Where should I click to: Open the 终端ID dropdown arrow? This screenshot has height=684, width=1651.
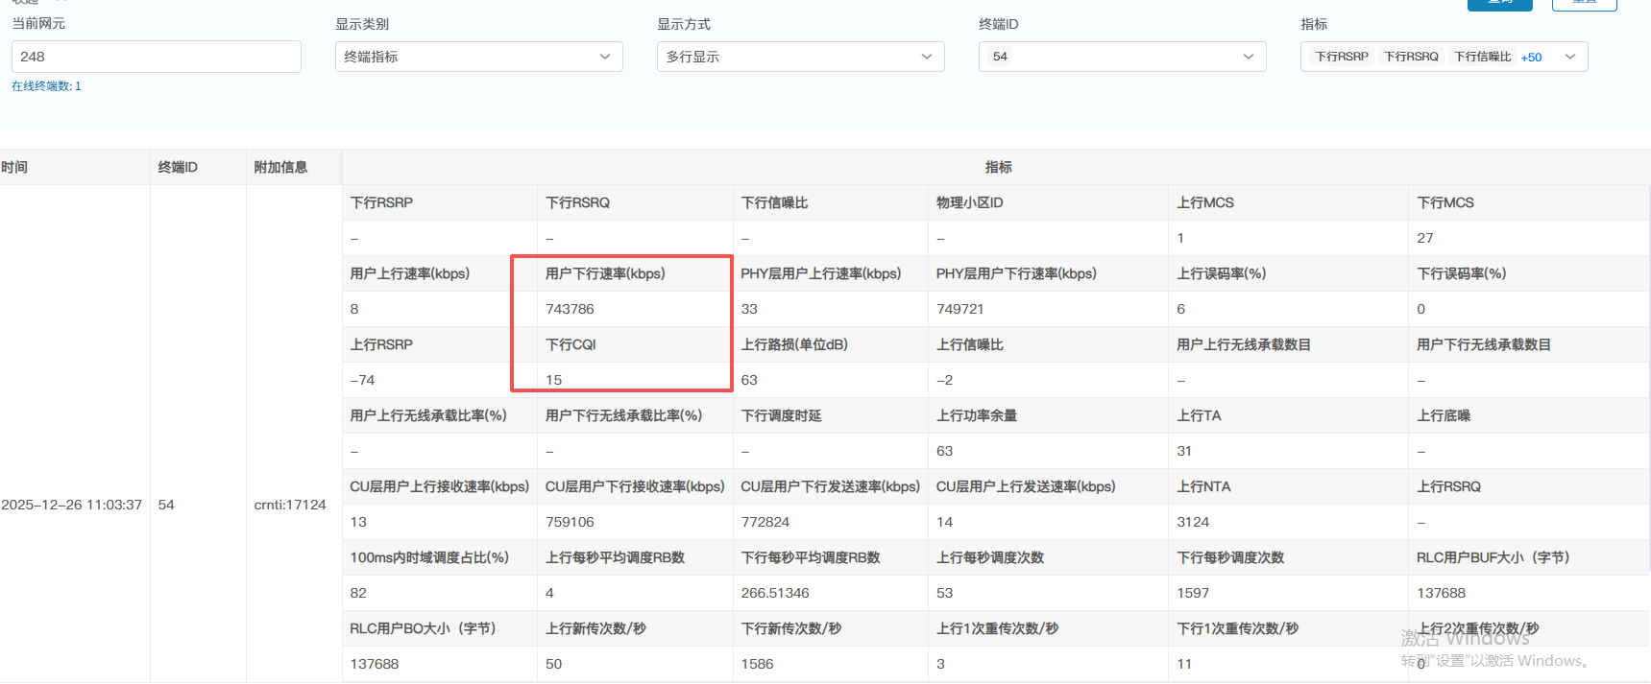[x=1248, y=57]
